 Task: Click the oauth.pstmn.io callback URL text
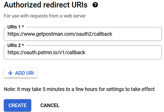click(x=46, y=53)
